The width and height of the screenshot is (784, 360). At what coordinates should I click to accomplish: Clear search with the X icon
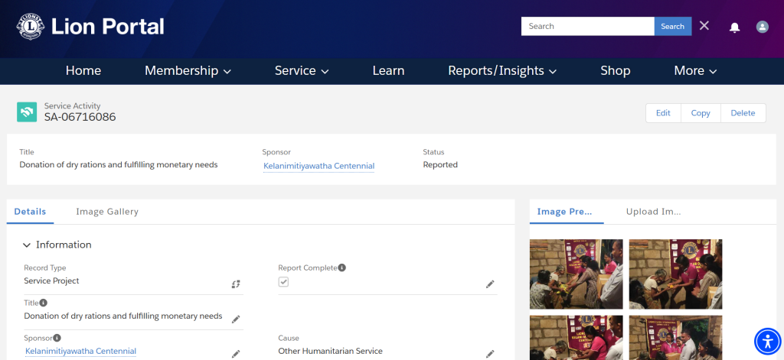pos(704,25)
